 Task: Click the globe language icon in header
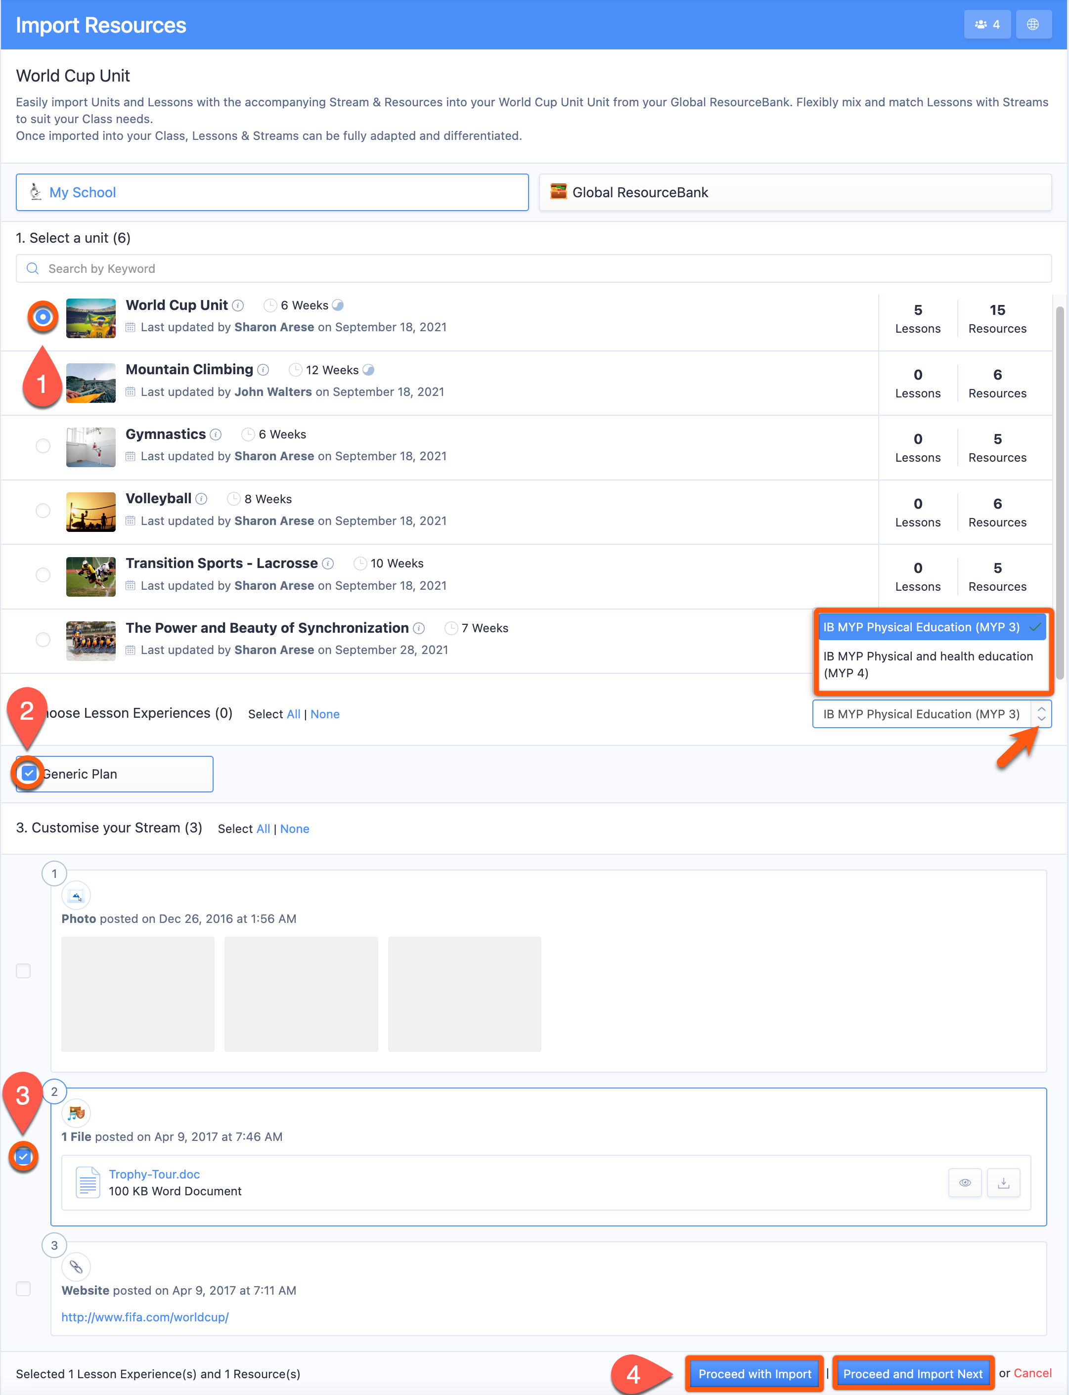1033,24
